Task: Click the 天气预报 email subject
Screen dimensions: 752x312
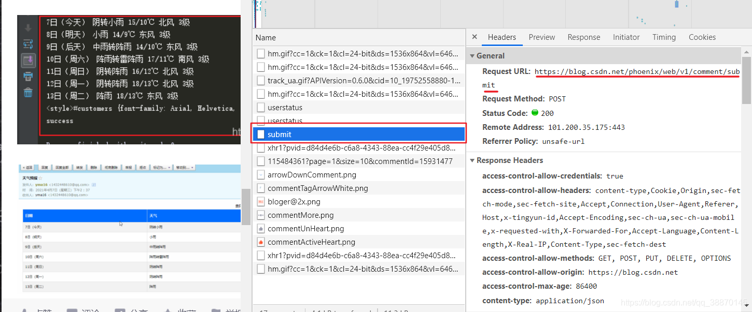Action: point(30,178)
